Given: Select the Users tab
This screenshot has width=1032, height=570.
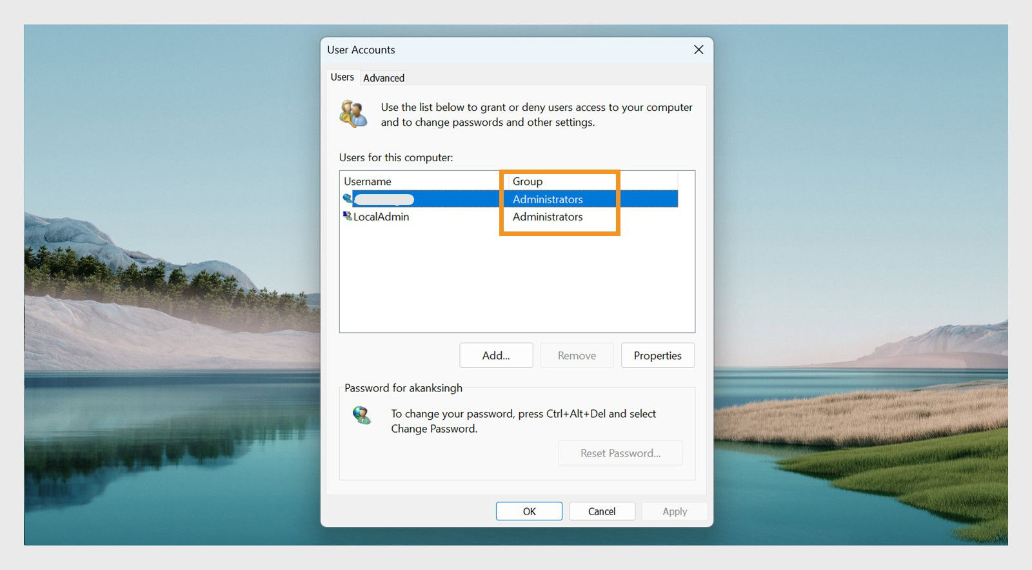Looking at the screenshot, I should 342,77.
